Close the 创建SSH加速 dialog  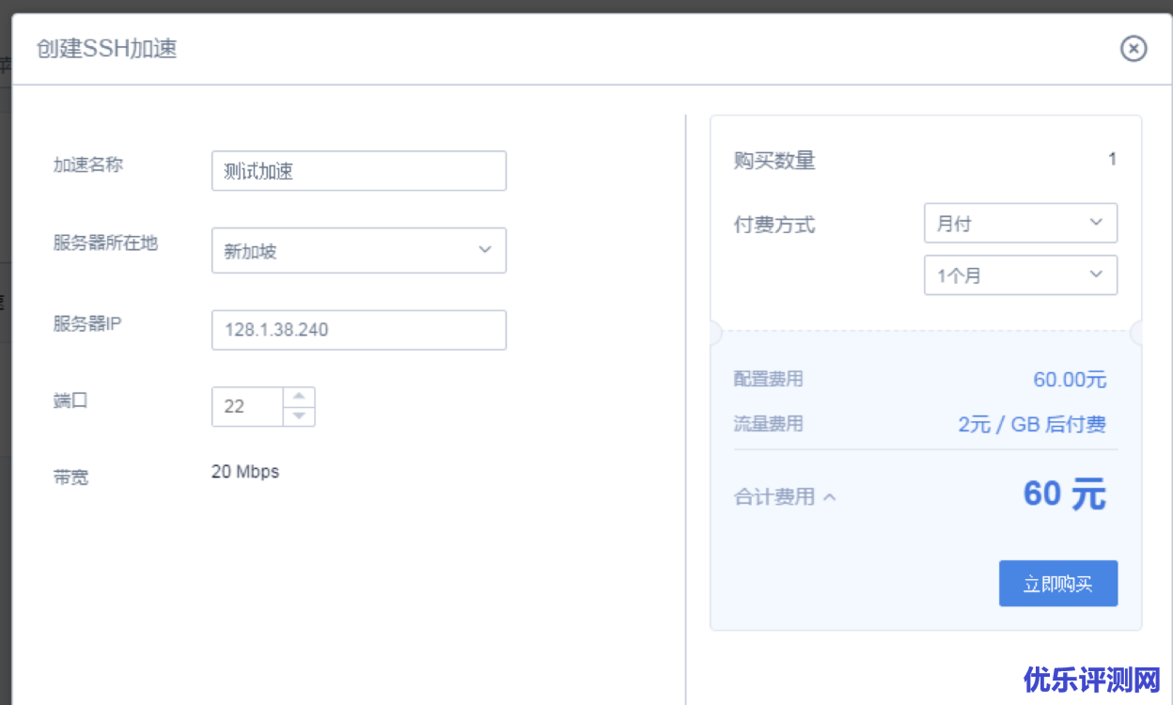click(1134, 49)
